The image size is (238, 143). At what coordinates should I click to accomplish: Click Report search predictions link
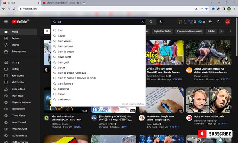pyautogui.click(x=133, y=104)
